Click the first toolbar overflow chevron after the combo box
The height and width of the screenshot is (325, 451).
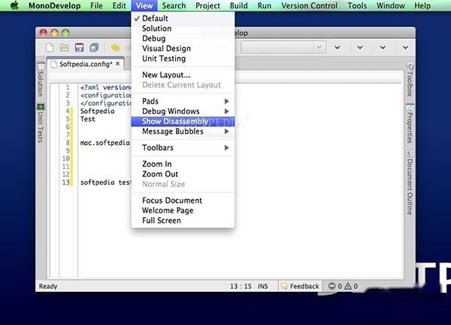pos(337,47)
